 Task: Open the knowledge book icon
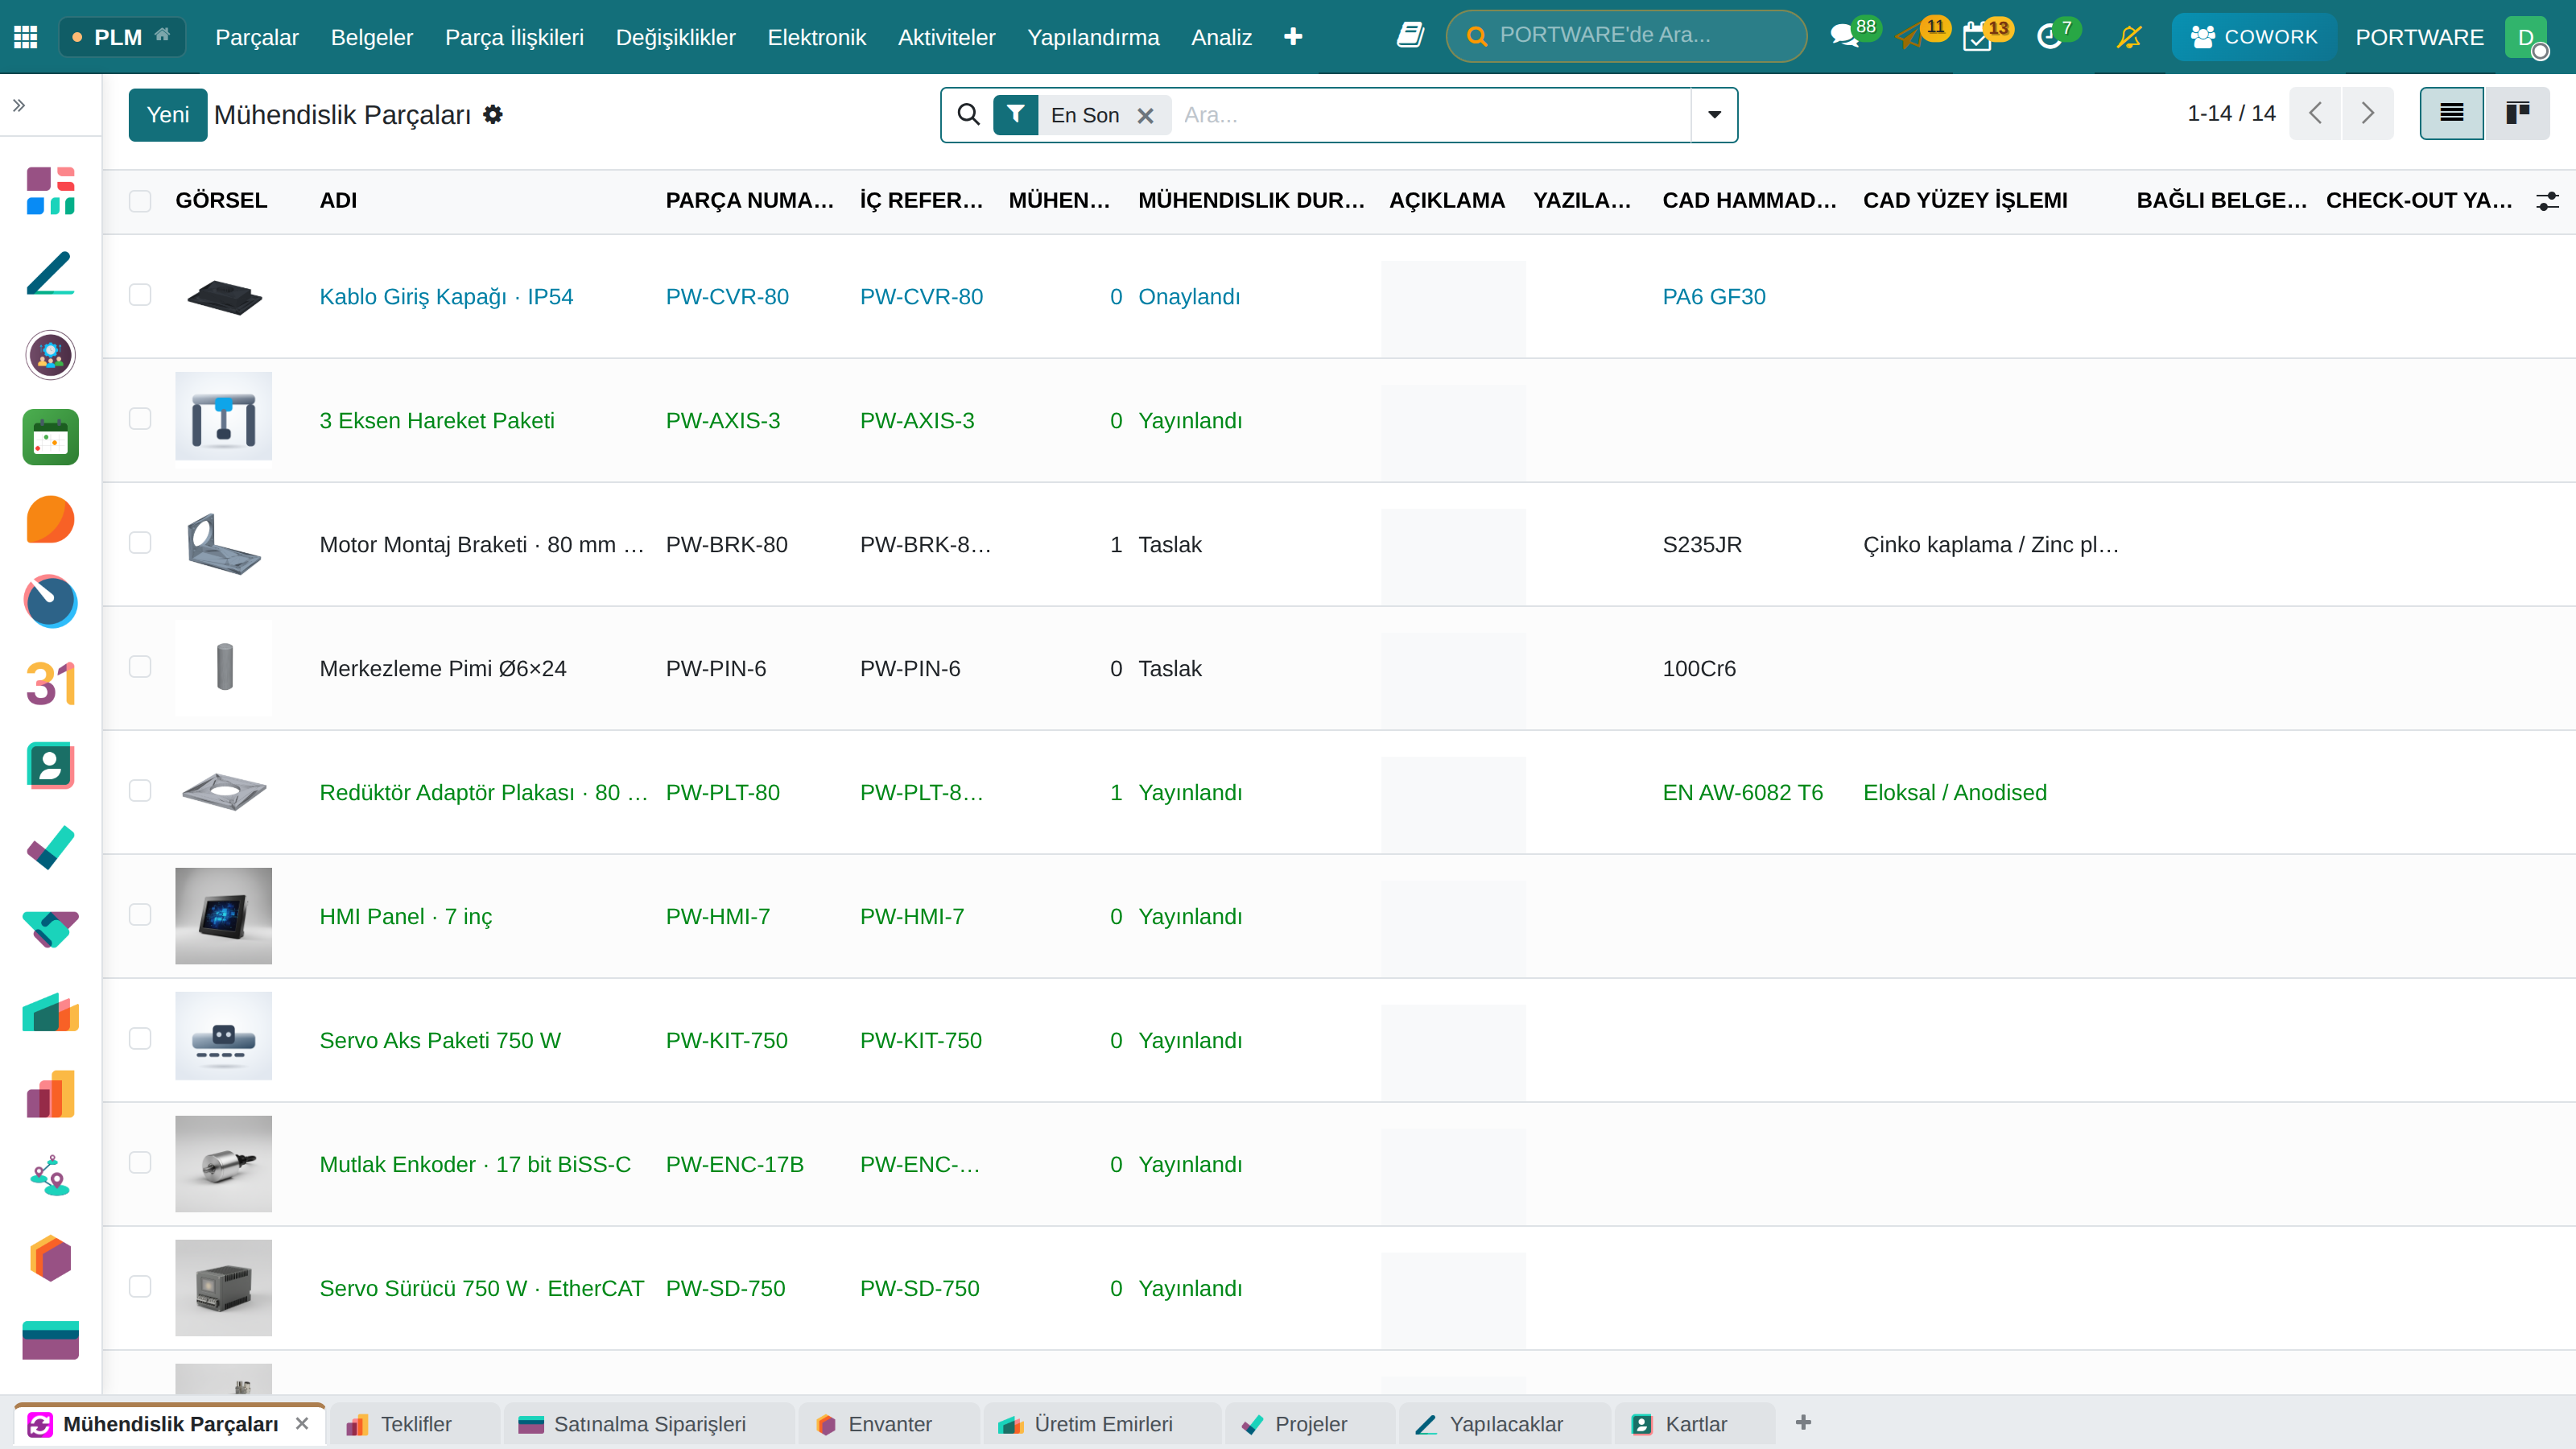pyautogui.click(x=1410, y=36)
